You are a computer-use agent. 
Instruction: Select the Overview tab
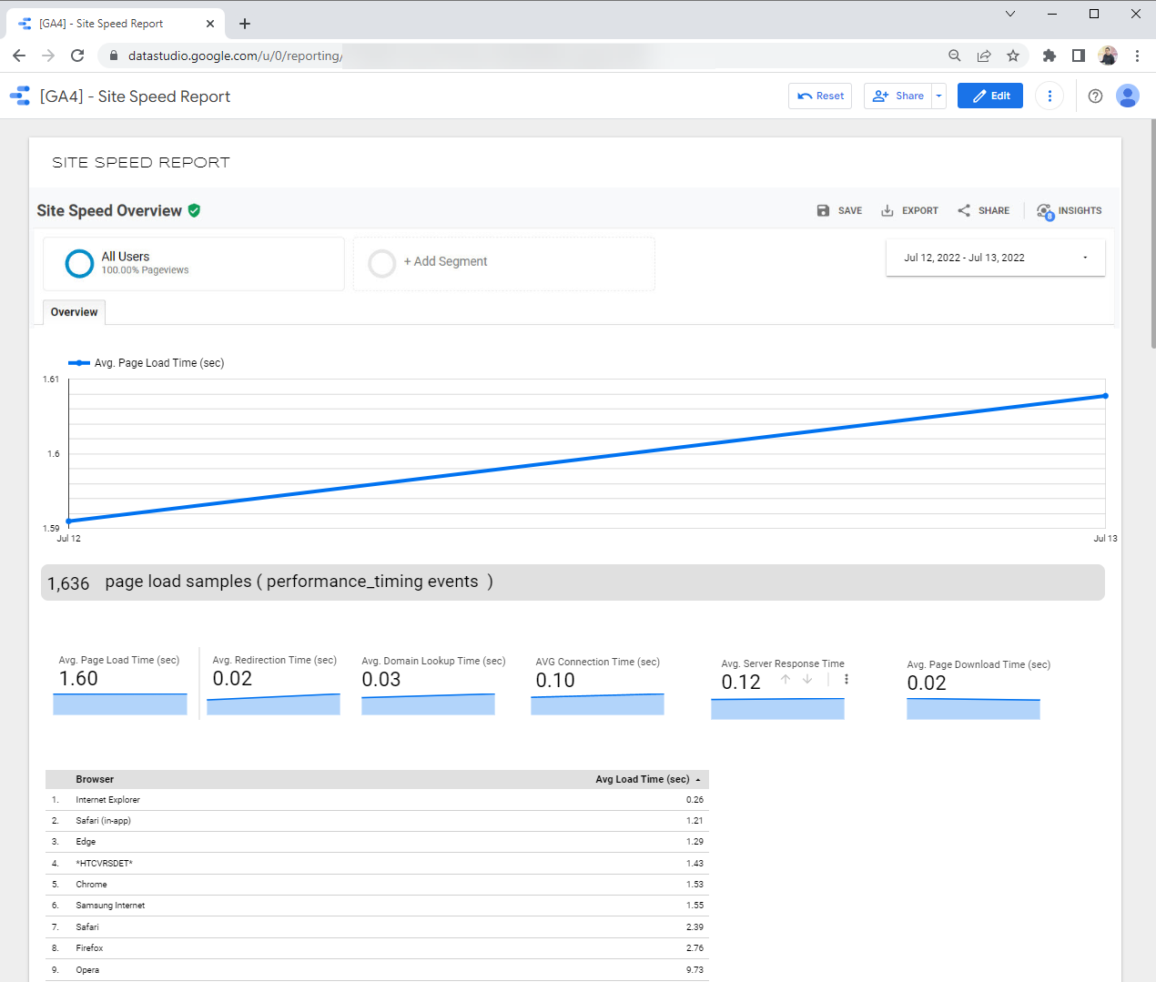pos(74,312)
